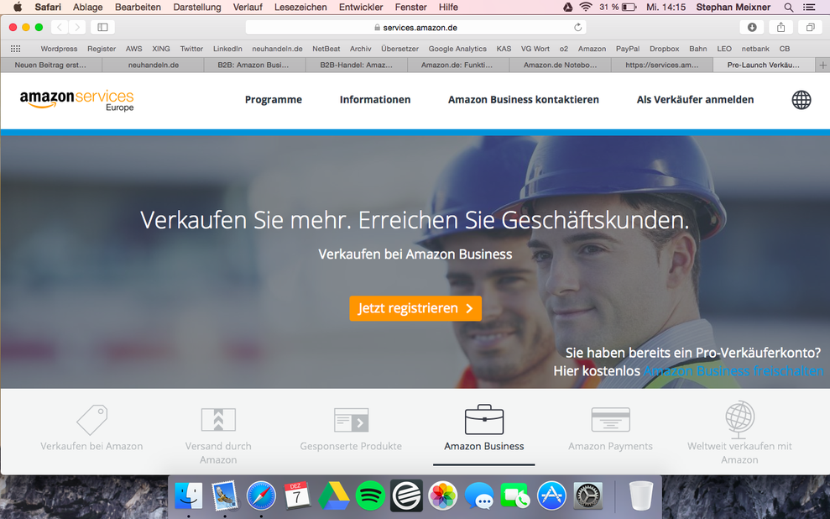Open the Wordpress bookmark
Viewport: 830px width, 519px height.
click(59, 49)
